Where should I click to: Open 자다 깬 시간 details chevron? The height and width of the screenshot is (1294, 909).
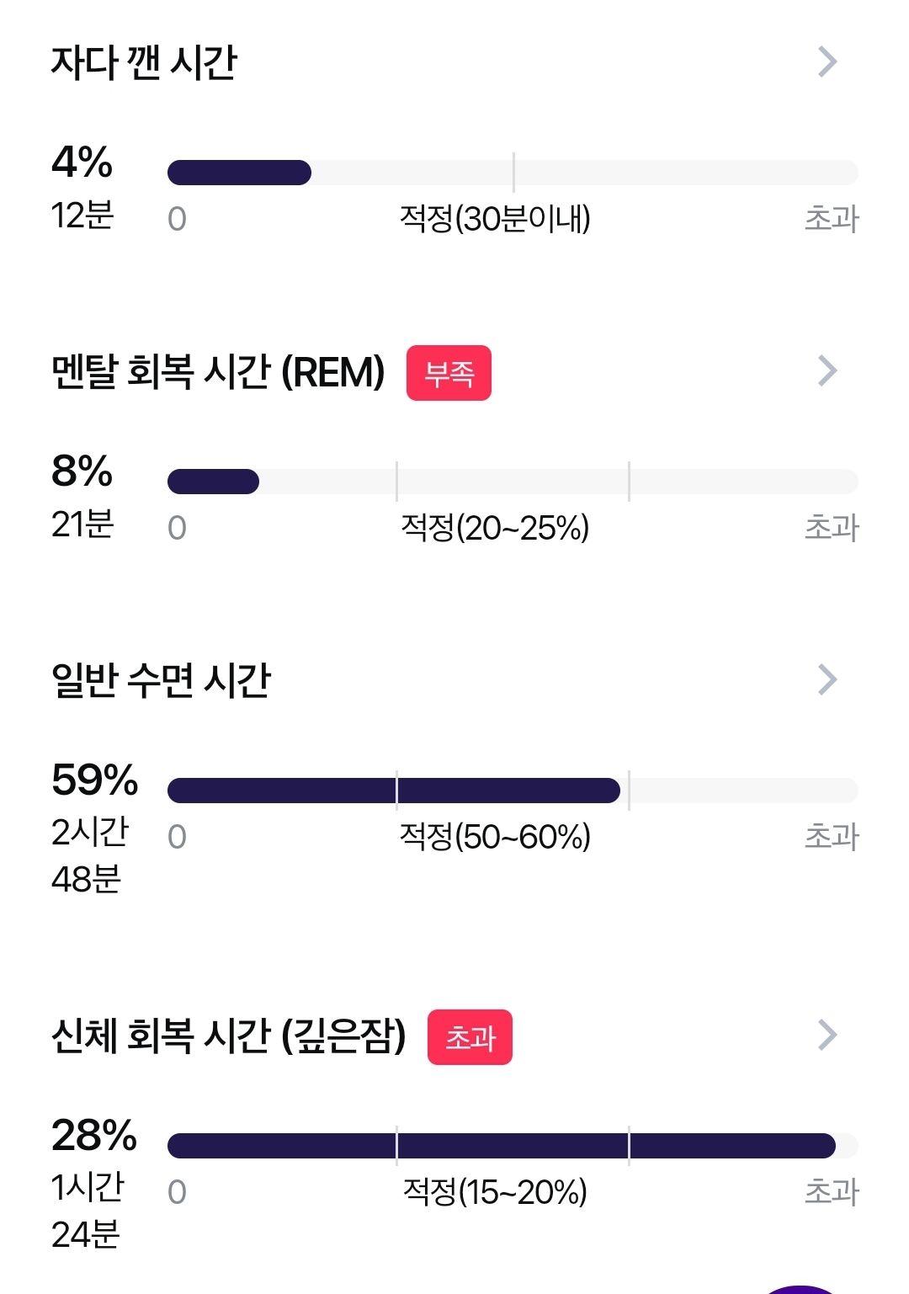[x=827, y=61]
